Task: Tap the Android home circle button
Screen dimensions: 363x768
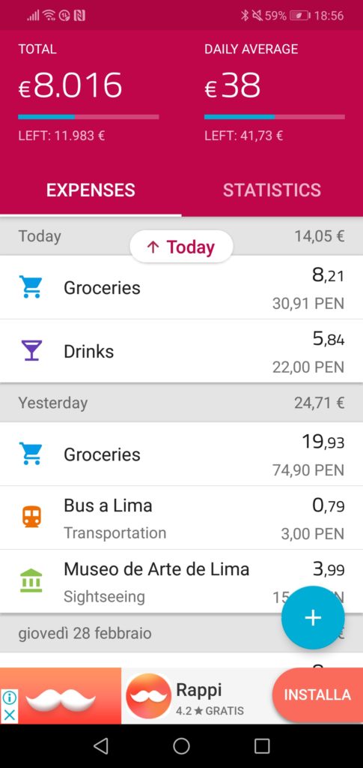Action: tap(181, 745)
